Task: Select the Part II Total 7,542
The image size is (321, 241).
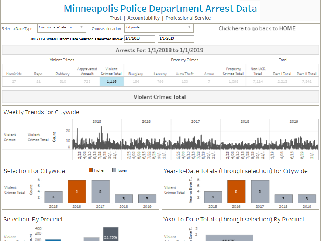Action: [x=307, y=81]
